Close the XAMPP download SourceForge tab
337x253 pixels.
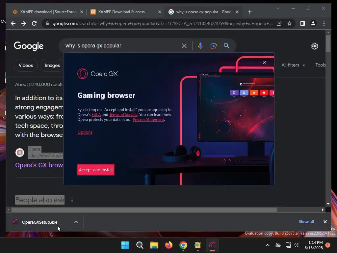82,12
